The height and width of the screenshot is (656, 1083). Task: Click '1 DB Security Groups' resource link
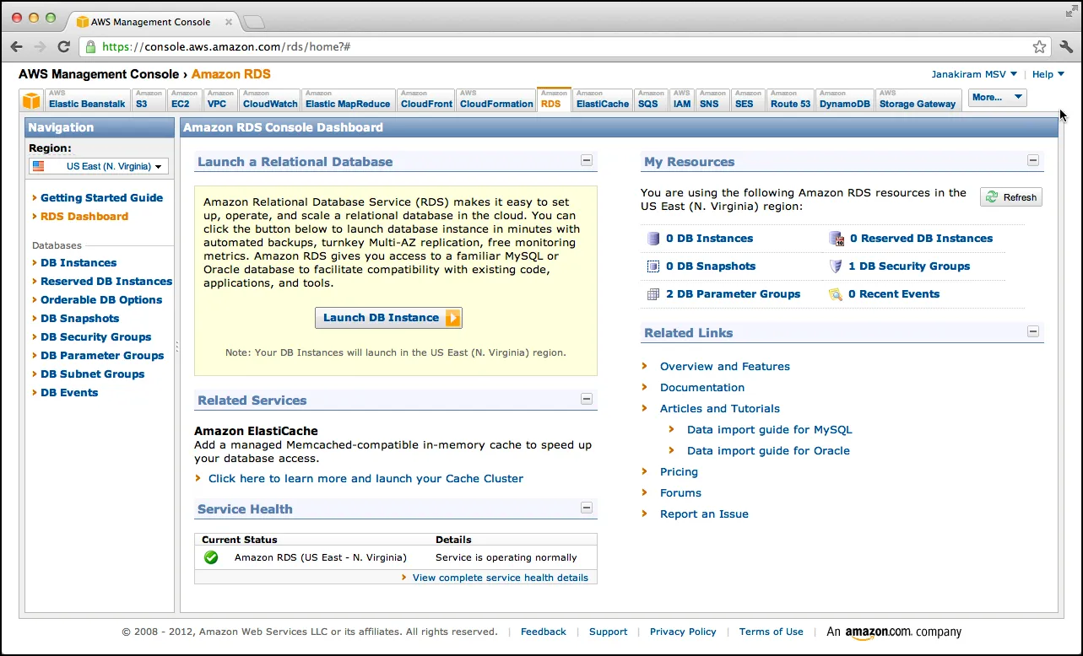[909, 266]
